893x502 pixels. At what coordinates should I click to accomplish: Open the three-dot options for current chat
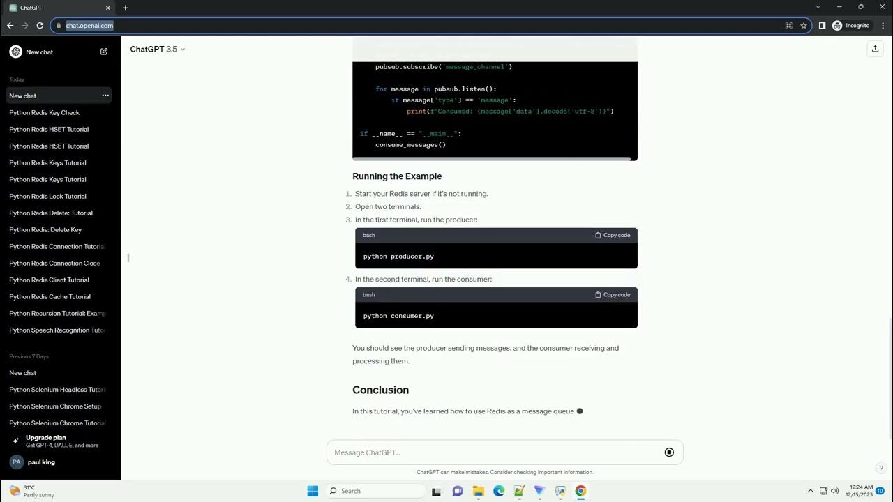click(105, 96)
